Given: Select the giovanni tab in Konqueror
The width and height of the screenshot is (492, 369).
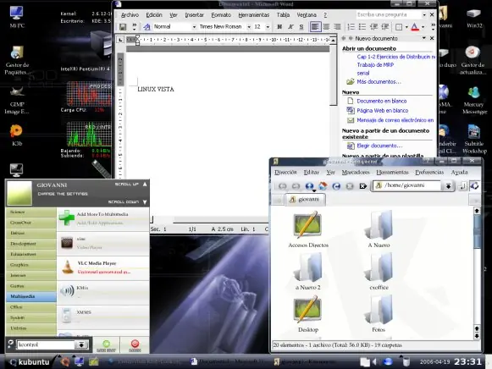Looking at the screenshot, I should pos(305,200).
